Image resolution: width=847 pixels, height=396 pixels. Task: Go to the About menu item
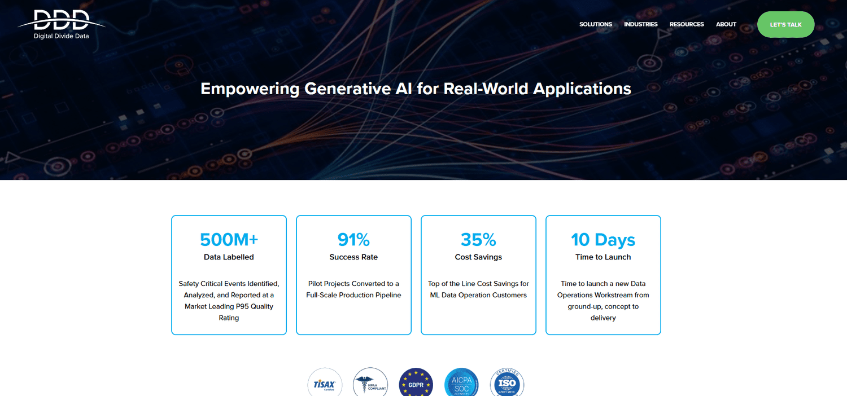click(726, 24)
